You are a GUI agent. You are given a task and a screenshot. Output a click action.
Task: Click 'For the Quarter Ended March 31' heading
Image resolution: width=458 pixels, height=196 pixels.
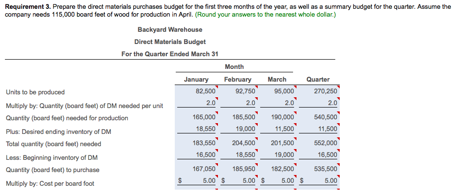(x=170, y=54)
